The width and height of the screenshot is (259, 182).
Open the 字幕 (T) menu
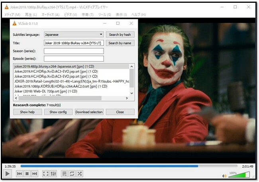pyautogui.click(x=88, y=15)
